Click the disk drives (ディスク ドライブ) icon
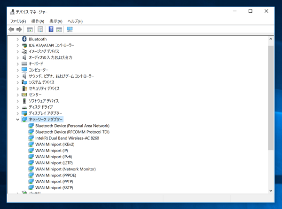This screenshot has height=209, width=282. pos(24,108)
